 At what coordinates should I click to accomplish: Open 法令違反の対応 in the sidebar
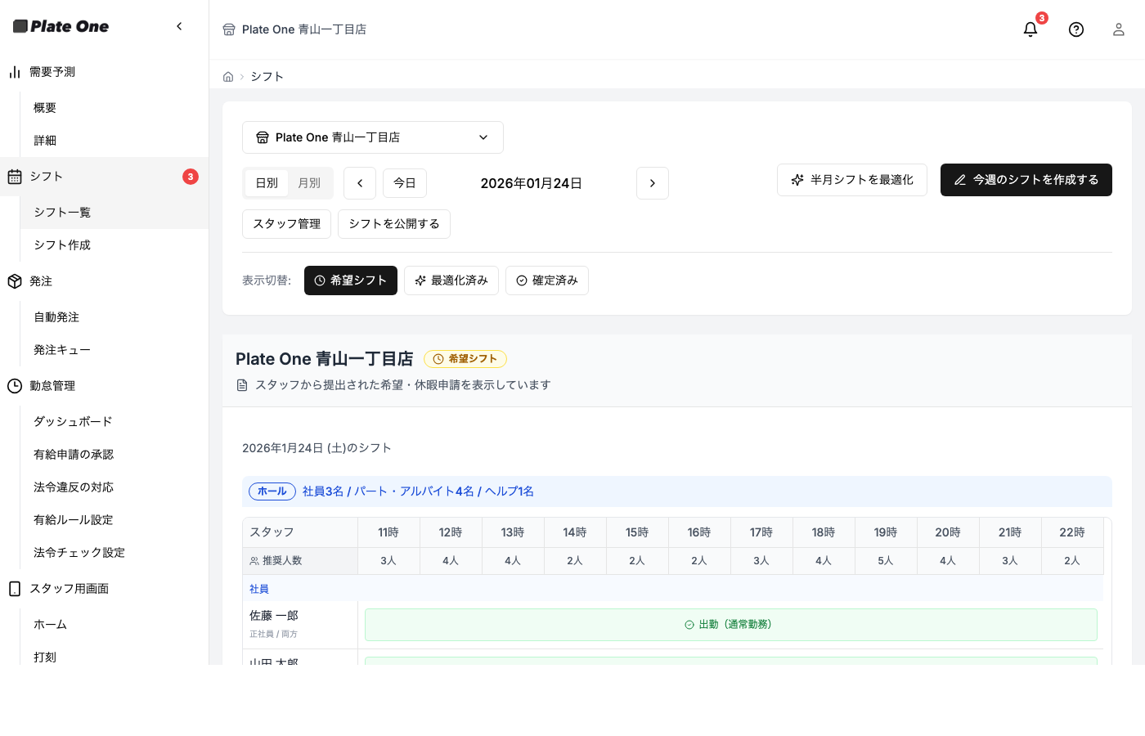pos(74,487)
